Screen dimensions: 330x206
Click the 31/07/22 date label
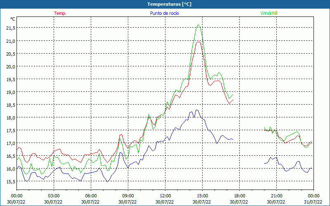(x=313, y=202)
